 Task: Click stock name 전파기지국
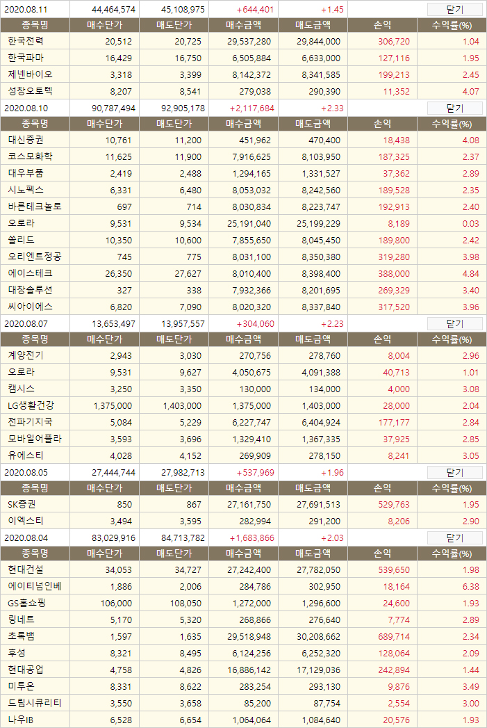tap(30, 423)
